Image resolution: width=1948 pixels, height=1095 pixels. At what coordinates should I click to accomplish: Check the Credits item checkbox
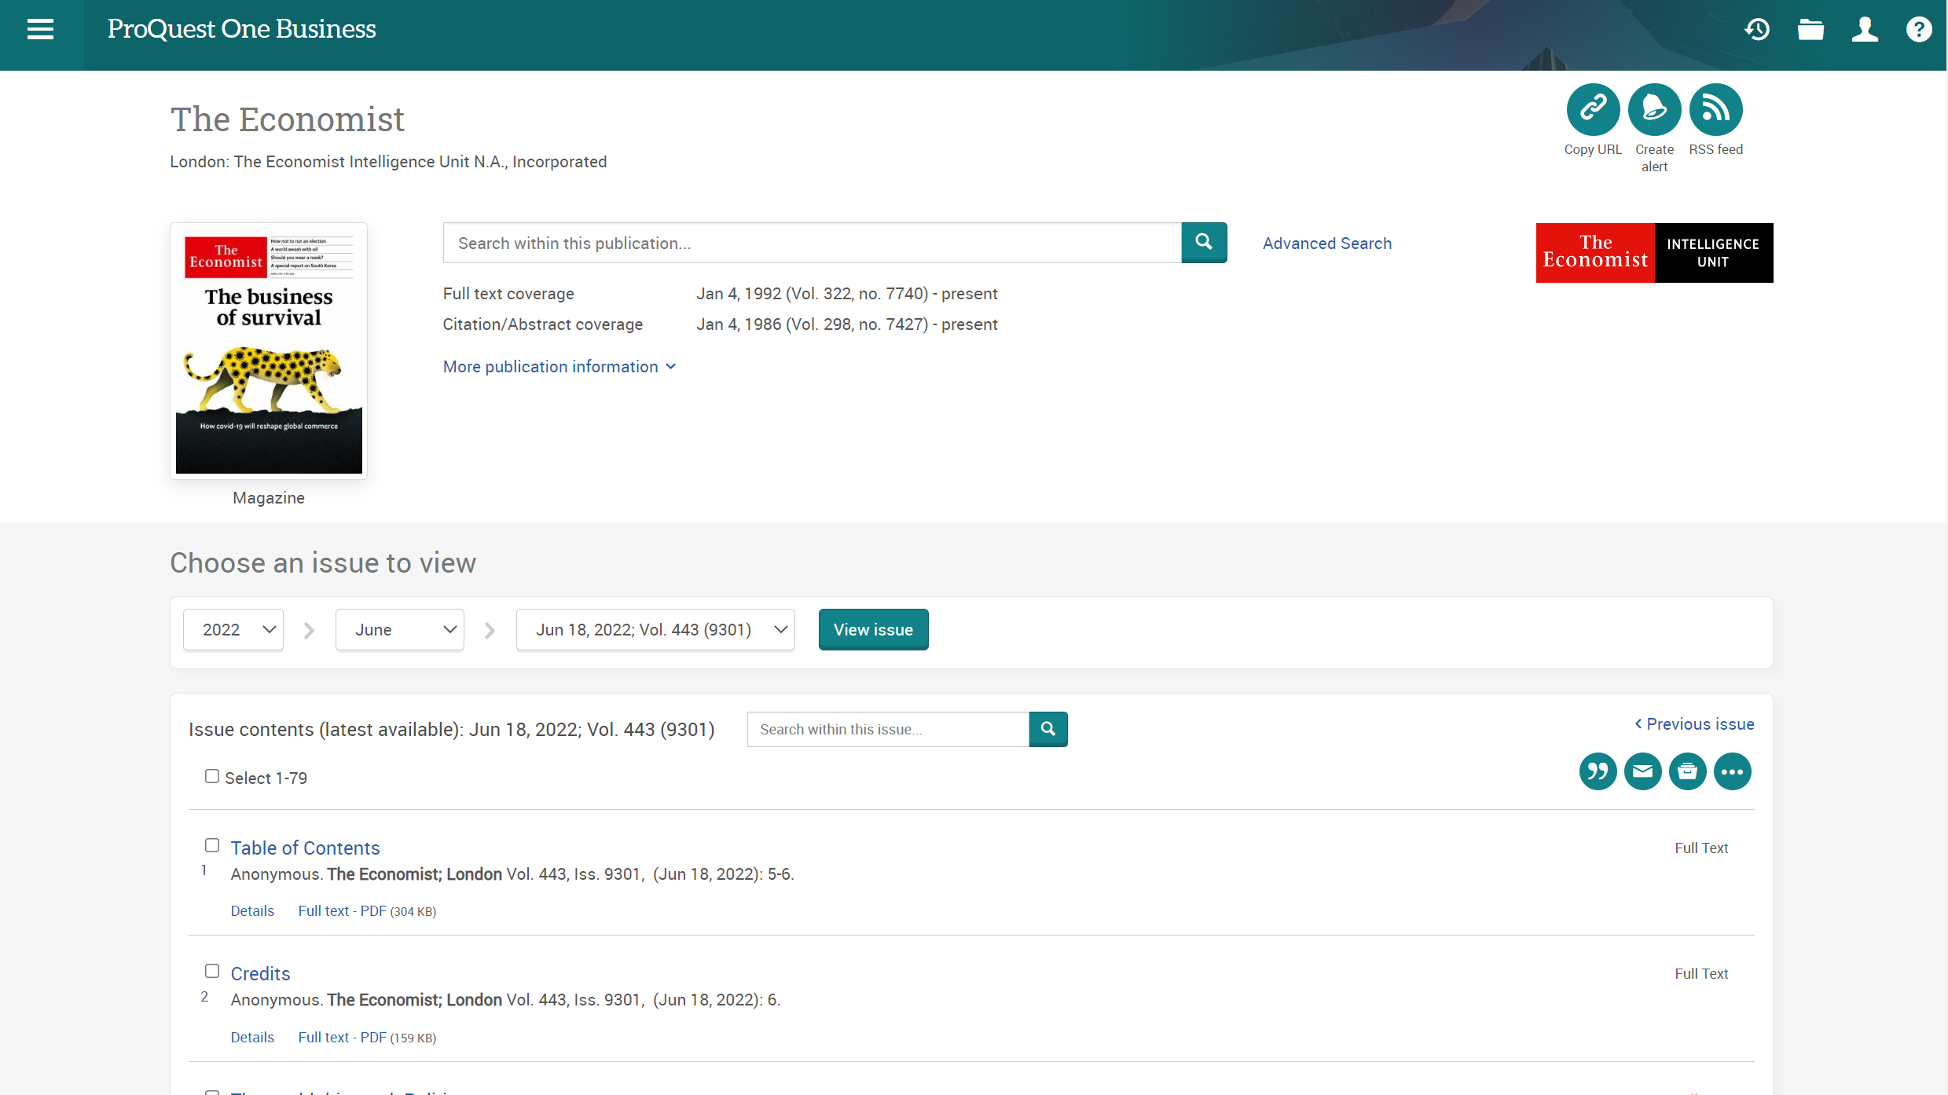point(212,971)
